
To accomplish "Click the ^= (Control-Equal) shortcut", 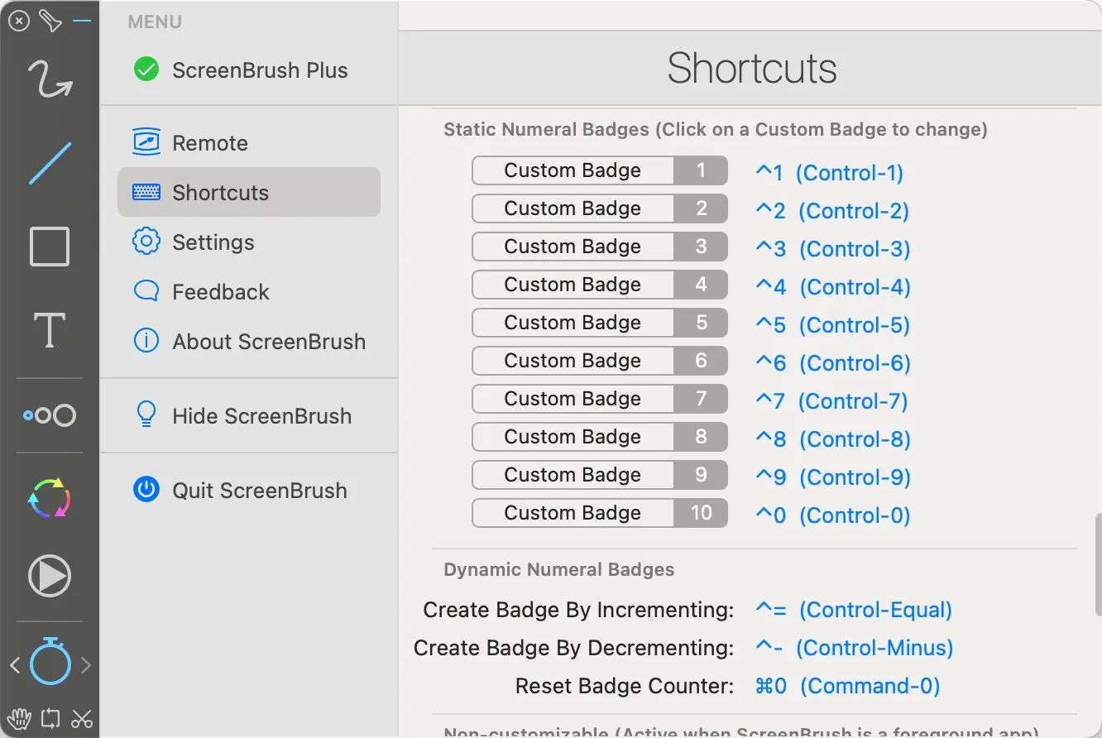I will pos(854,610).
